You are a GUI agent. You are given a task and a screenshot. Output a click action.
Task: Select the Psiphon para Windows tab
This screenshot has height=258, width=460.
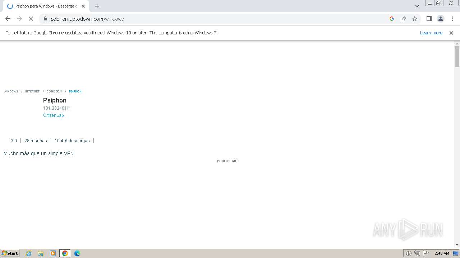point(45,6)
